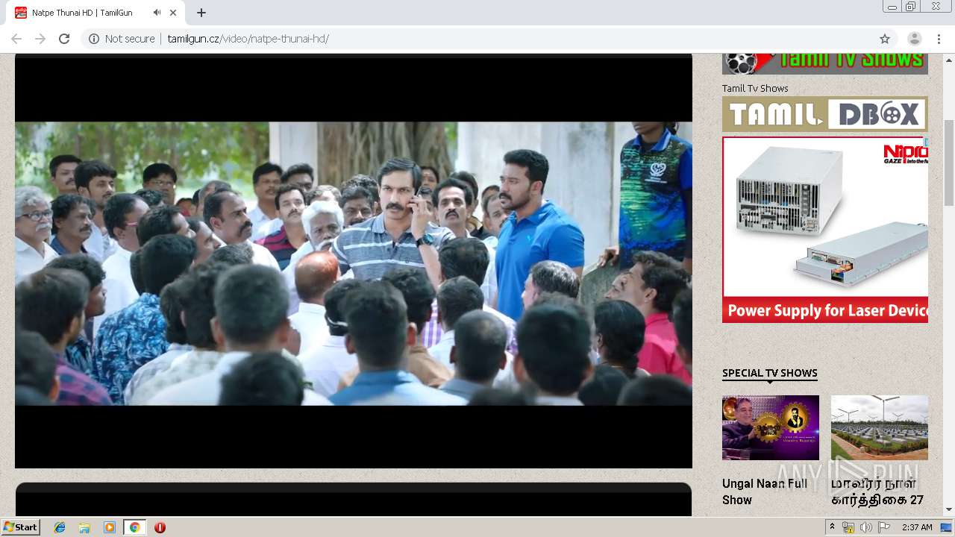Reload the current page

pyautogui.click(x=64, y=39)
